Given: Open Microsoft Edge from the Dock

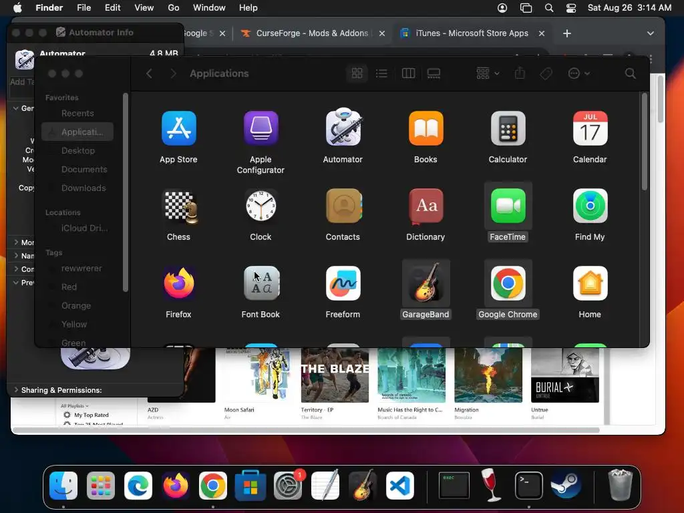Looking at the screenshot, I should (x=138, y=486).
